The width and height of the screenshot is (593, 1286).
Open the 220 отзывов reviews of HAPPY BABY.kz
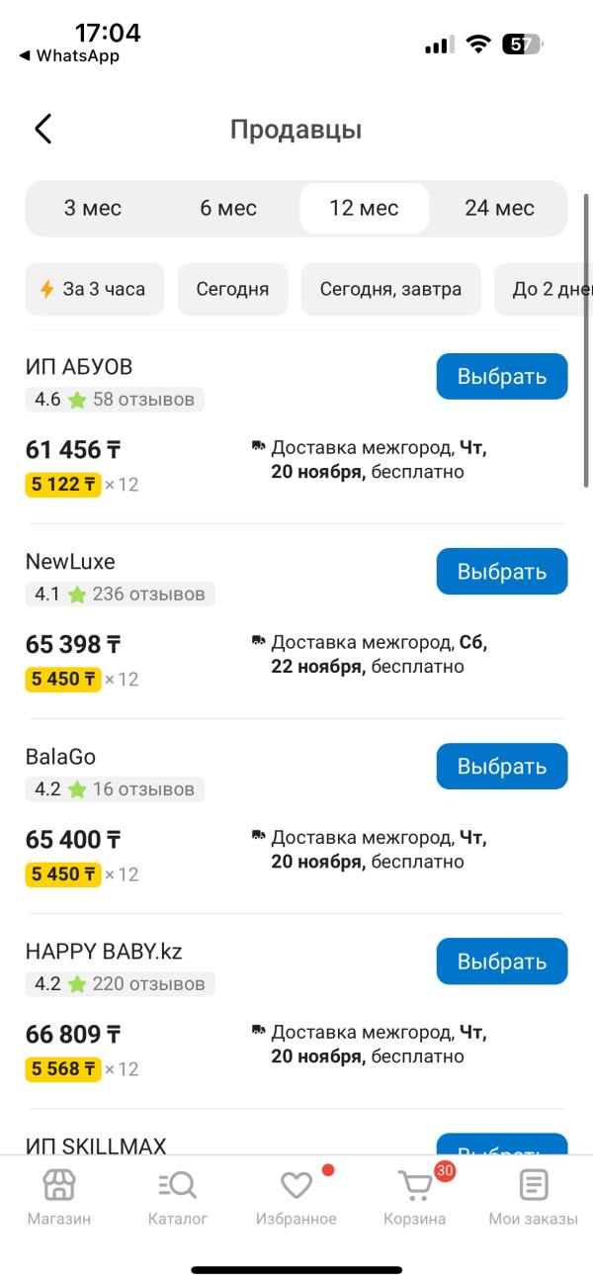coord(148,984)
